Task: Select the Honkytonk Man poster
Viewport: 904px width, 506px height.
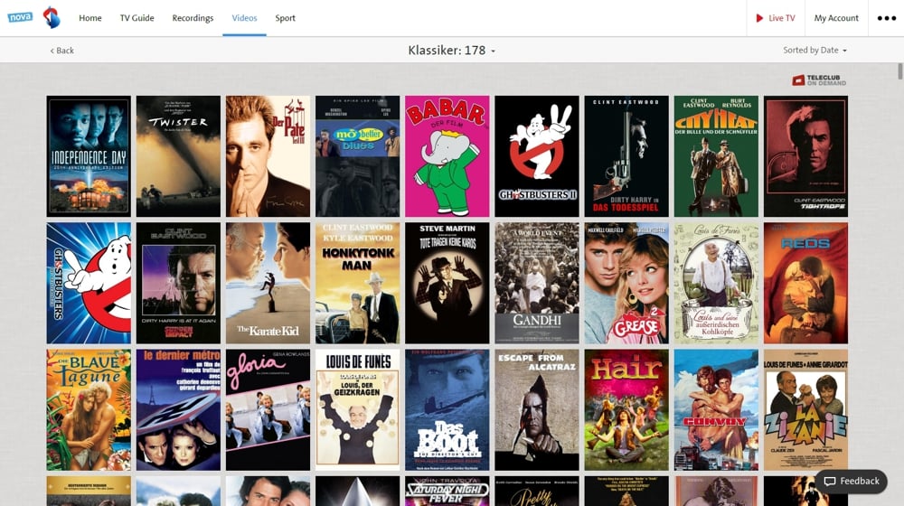Action: tap(357, 283)
